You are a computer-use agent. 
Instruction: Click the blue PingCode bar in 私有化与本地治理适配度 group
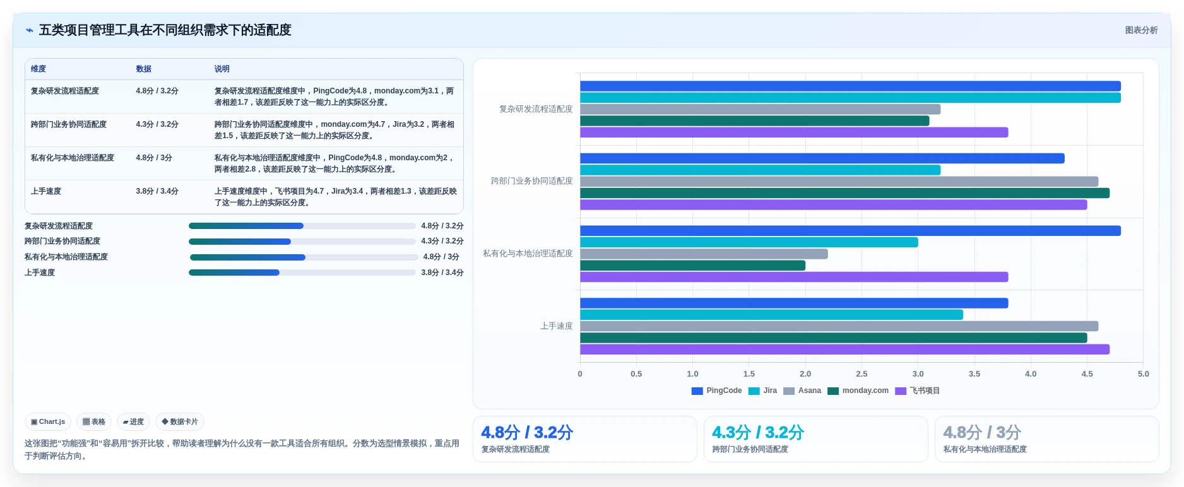click(850, 231)
